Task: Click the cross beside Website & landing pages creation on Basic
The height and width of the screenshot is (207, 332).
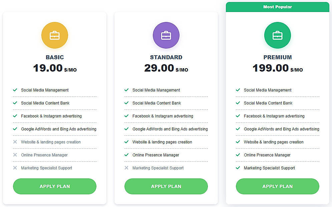Action: 15,142
